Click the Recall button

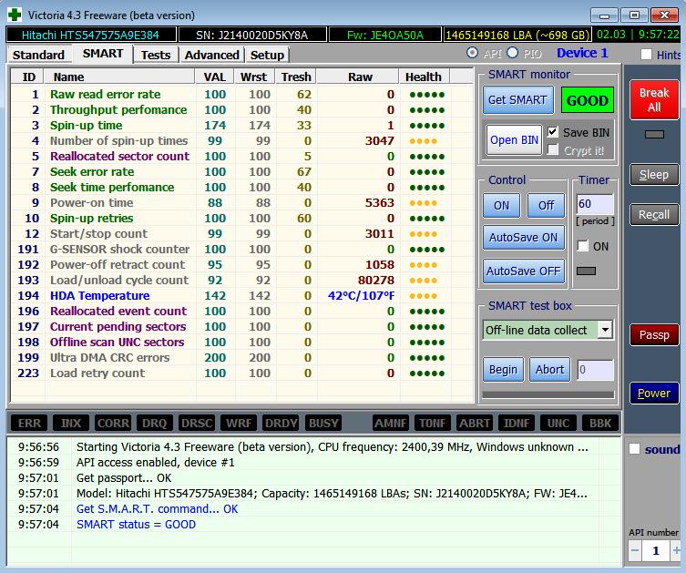click(654, 214)
